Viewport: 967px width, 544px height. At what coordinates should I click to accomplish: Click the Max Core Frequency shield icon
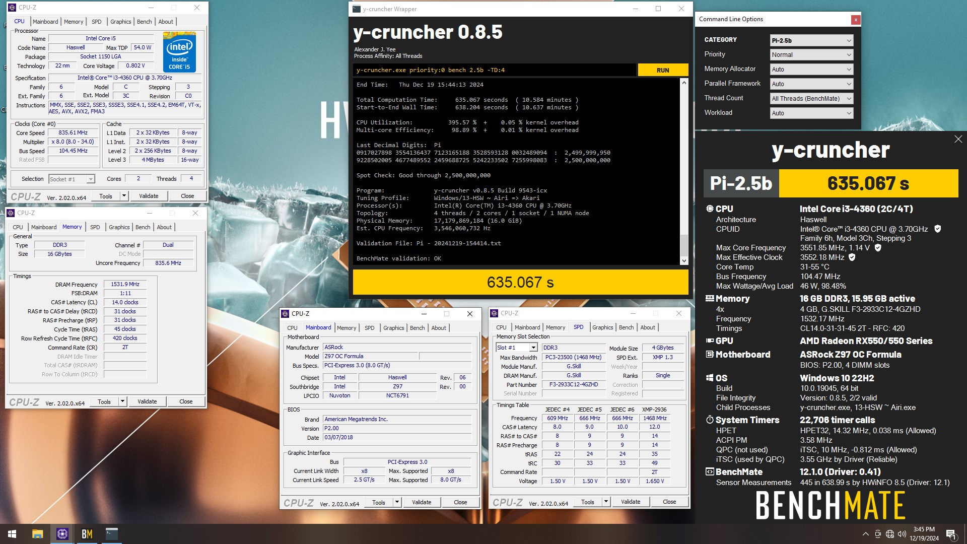click(x=878, y=247)
